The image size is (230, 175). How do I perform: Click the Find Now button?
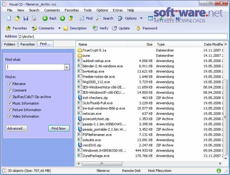[x=59, y=128]
